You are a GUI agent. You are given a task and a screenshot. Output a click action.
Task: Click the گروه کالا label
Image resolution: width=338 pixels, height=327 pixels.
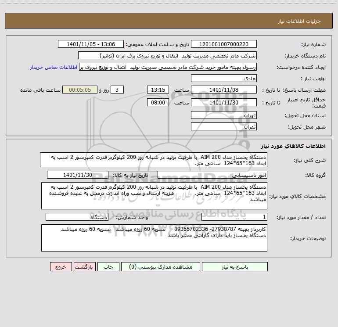(x=315, y=175)
